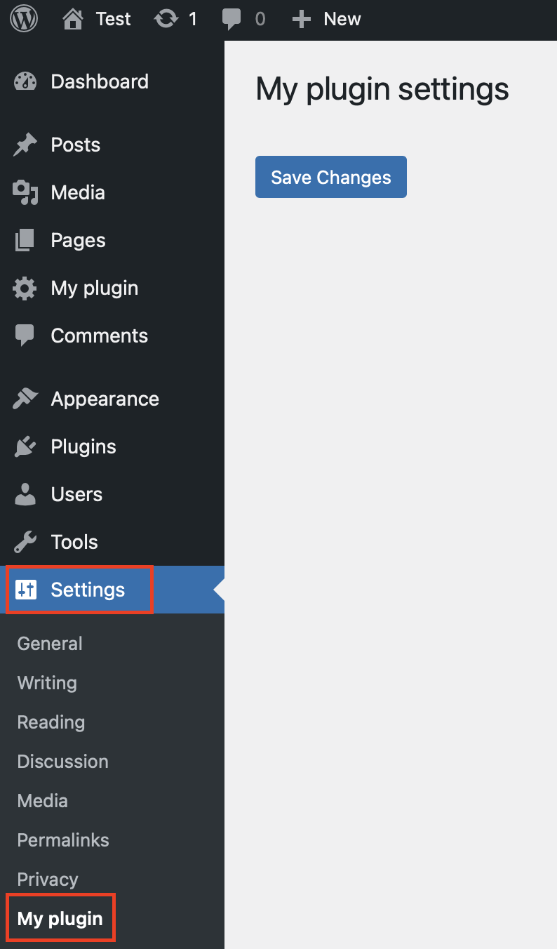Image resolution: width=557 pixels, height=949 pixels.
Task: Click the Posts pushpin icon
Action: 25,145
